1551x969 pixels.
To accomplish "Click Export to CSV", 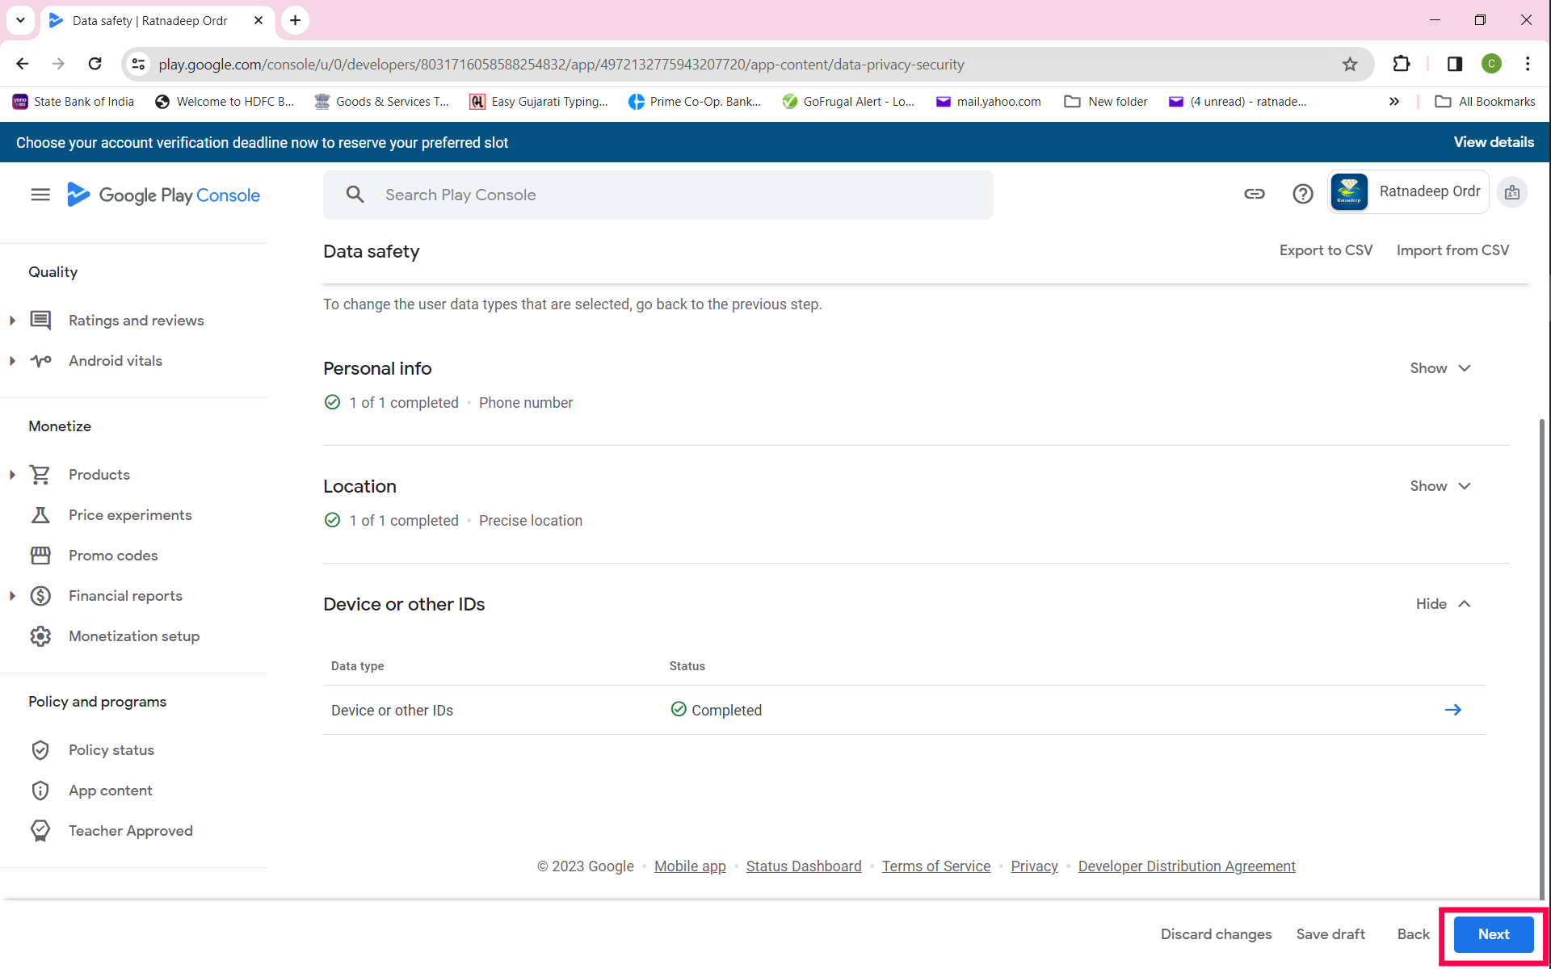I will click(1326, 250).
